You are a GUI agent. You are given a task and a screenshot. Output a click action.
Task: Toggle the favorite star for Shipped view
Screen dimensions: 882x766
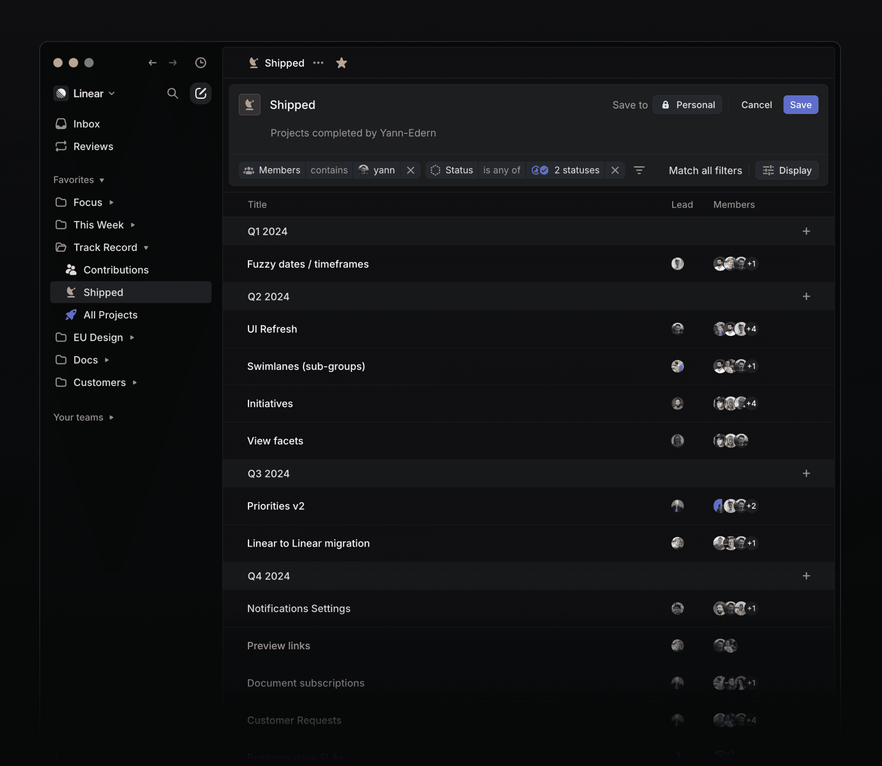(341, 63)
